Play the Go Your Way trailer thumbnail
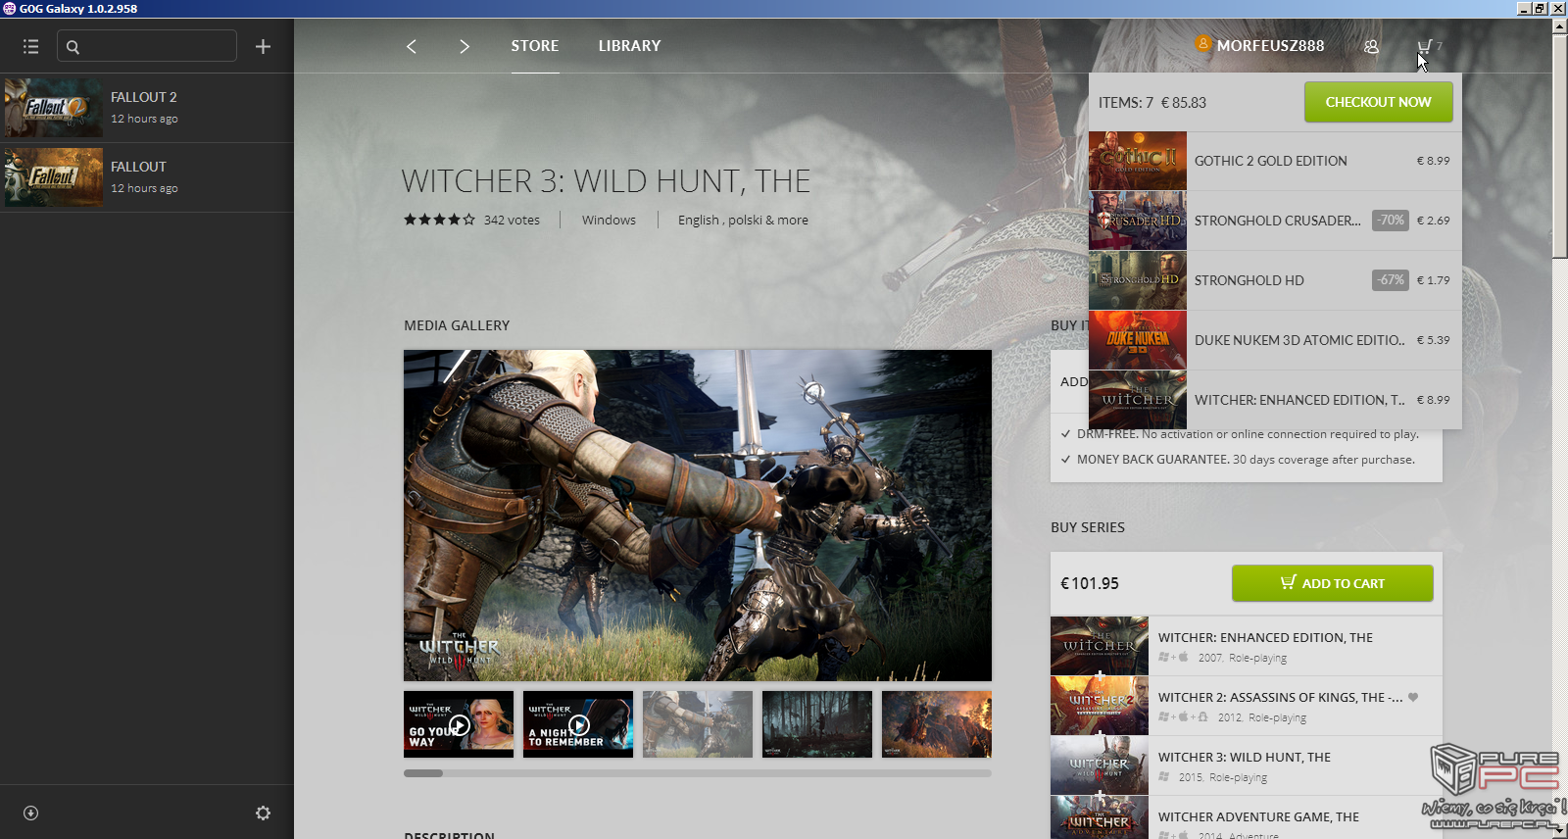 tap(459, 724)
